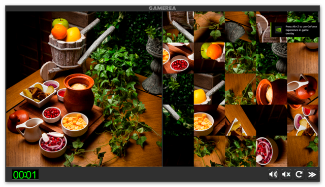Select the dark tile with grey stick end
The image size is (325, 187).
pyautogui.click(x=178, y=120)
